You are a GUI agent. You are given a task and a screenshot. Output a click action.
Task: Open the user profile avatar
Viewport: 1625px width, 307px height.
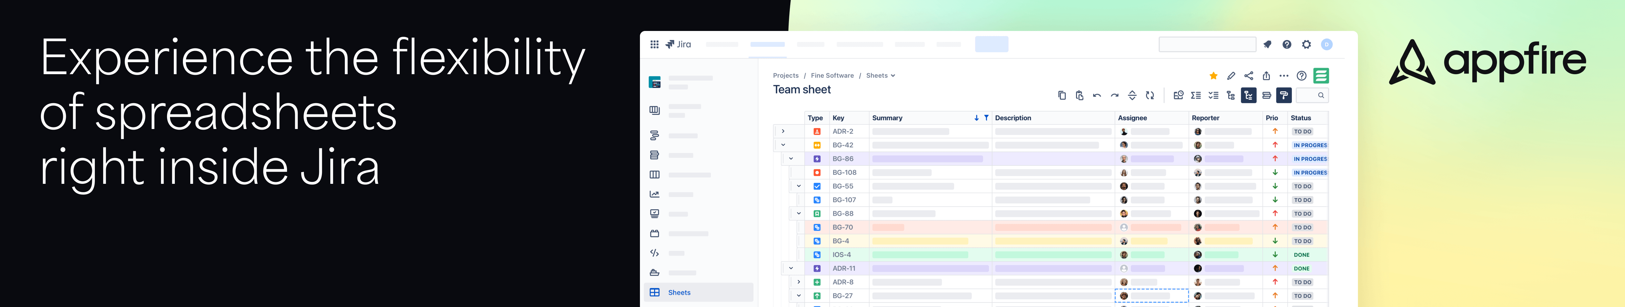1327,44
